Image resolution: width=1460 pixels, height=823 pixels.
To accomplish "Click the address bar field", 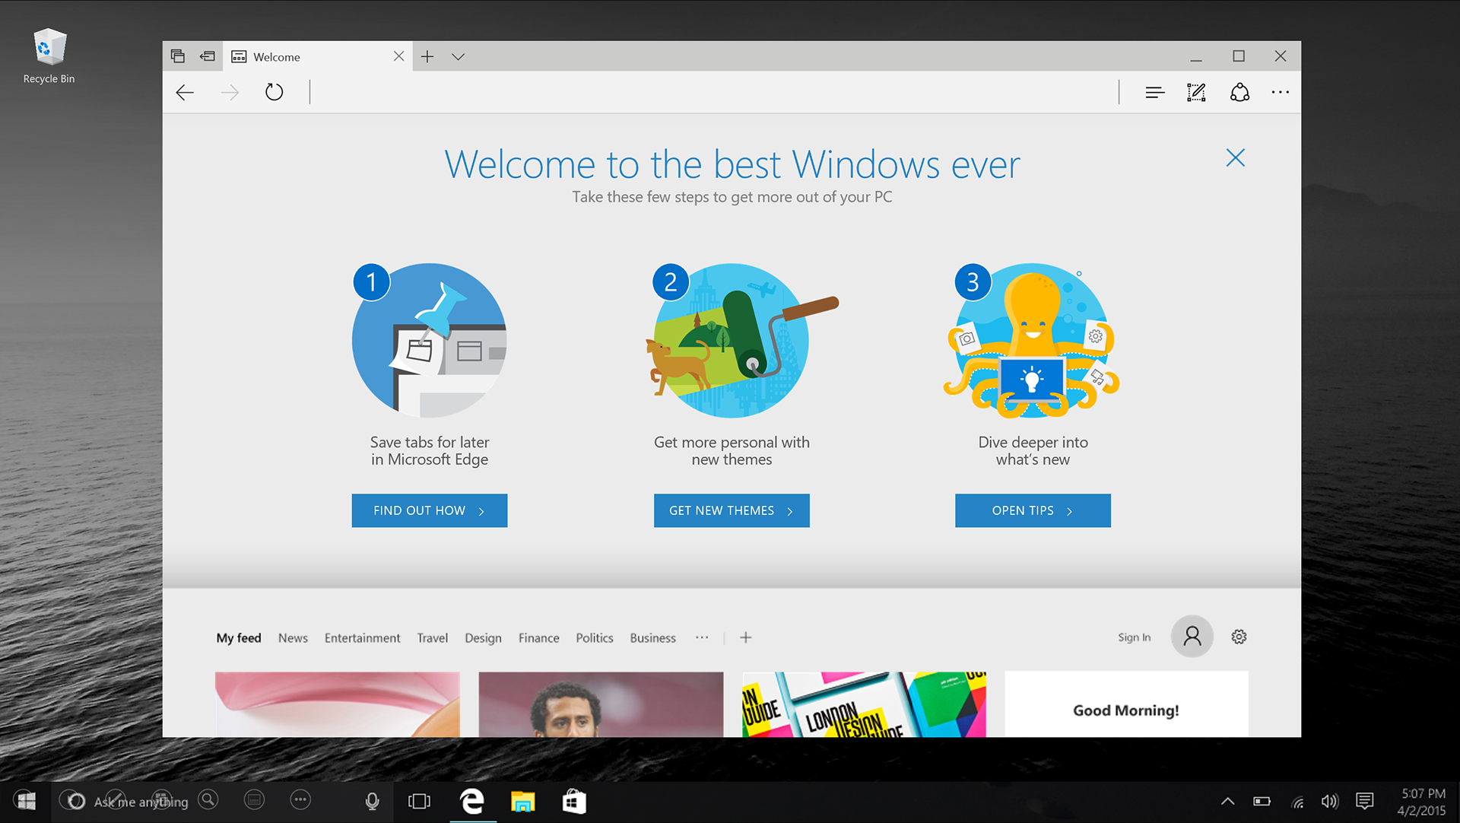I will point(713,93).
